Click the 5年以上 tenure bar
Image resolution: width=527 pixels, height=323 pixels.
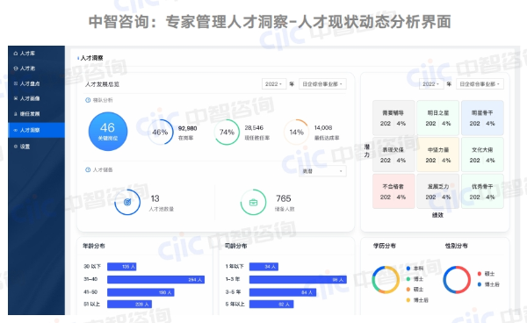[x=271, y=305]
